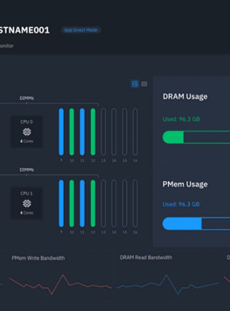Click CPU 1 DIMM slot 11 bar
Screen dimensions: 230x311
tap(82, 203)
